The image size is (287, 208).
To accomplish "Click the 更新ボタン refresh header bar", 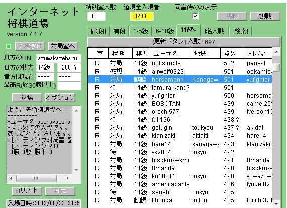I will click(x=184, y=42).
